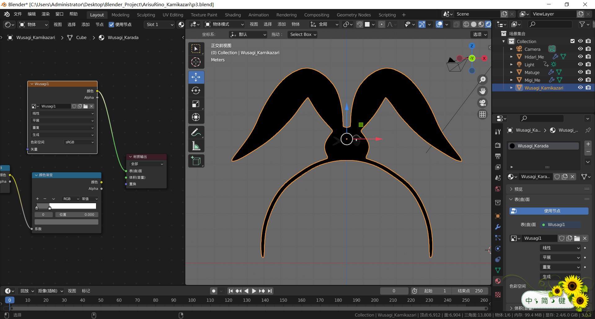Select the Add Cube tool
Image resolution: width=595 pixels, height=319 pixels.
click(x=196, y=161)
